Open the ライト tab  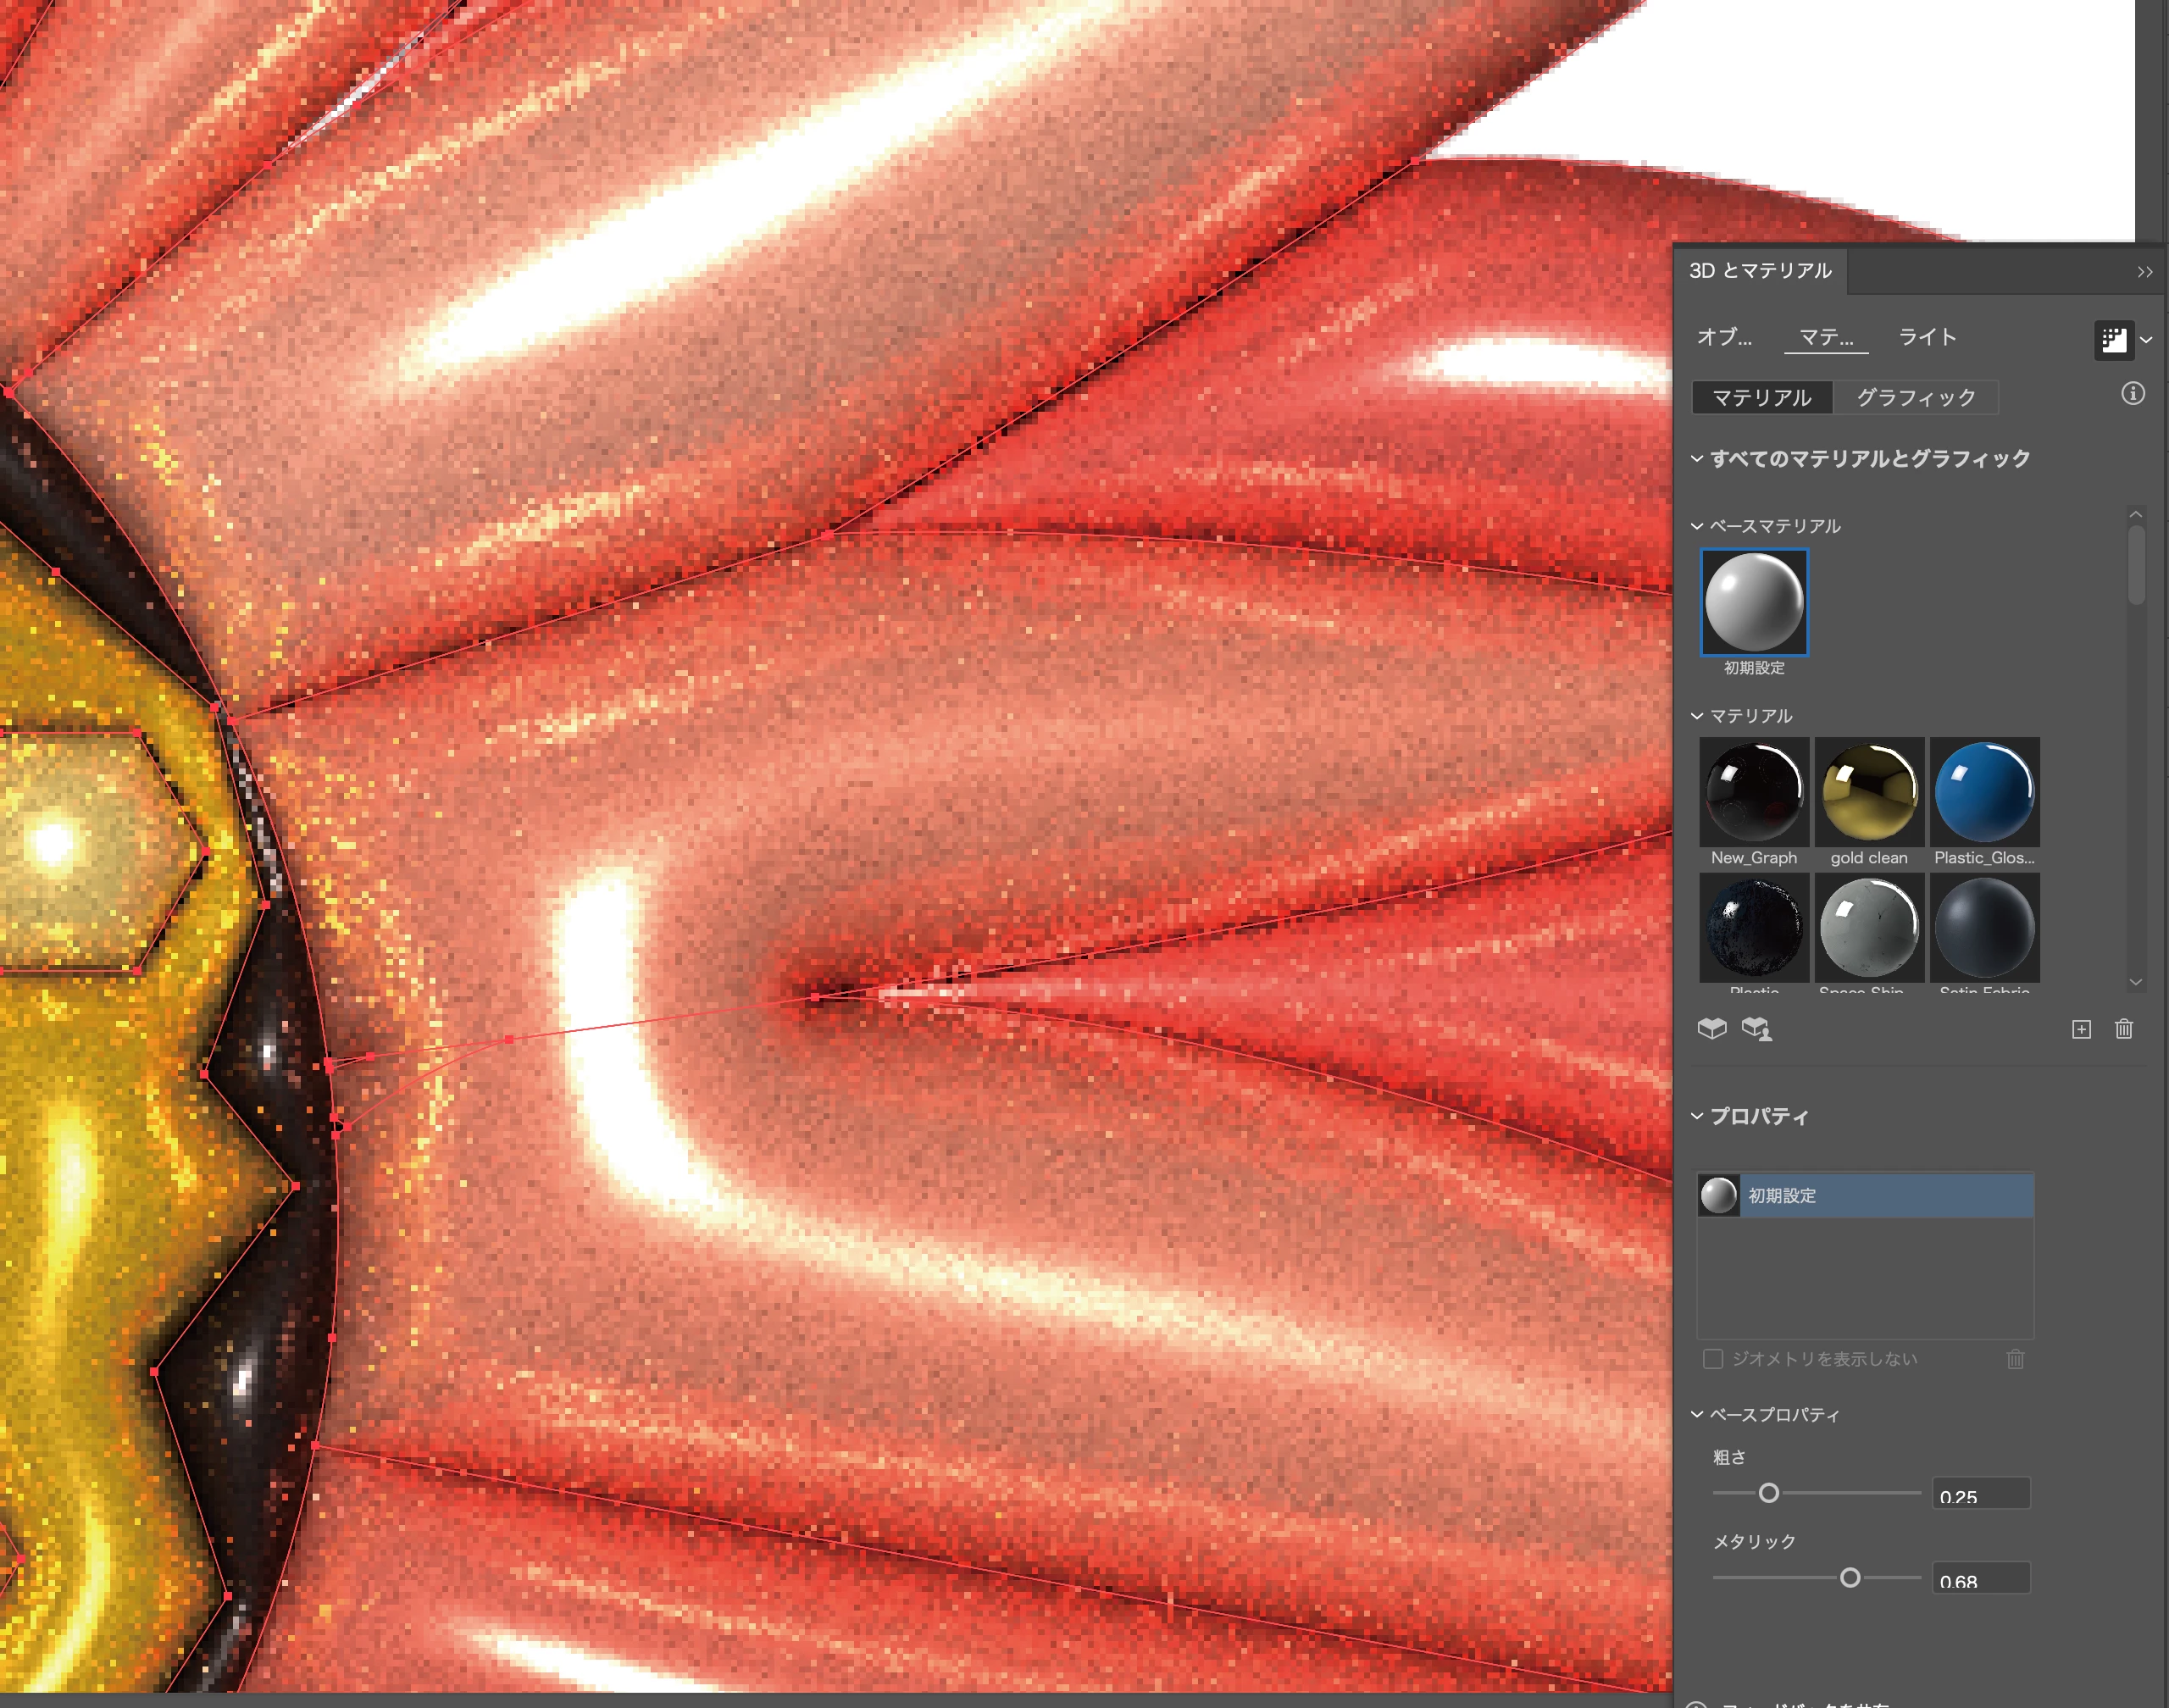pos(1927,337)
